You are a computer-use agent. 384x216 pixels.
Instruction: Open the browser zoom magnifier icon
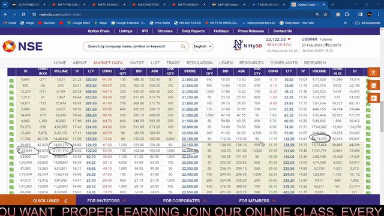(x=317, y=14)
